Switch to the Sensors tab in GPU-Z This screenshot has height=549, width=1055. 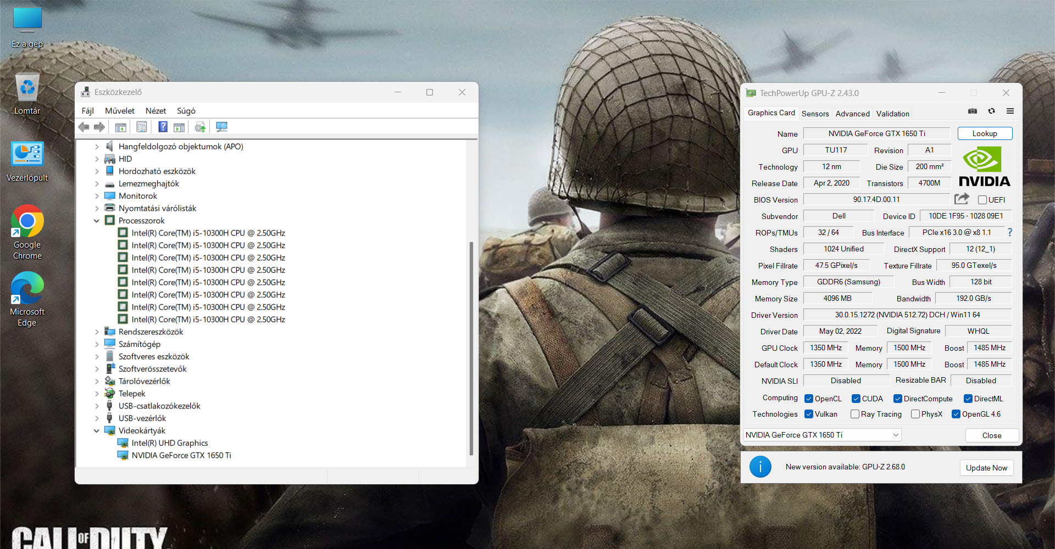pyautogui.click(x=815, y=114)
